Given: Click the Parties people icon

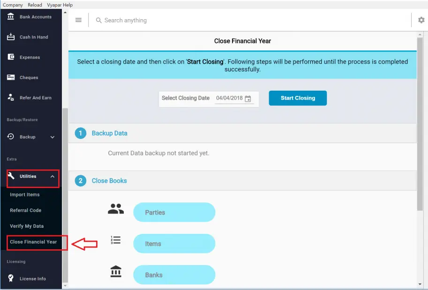Looking at the screenshot, I should pos(116,209).
